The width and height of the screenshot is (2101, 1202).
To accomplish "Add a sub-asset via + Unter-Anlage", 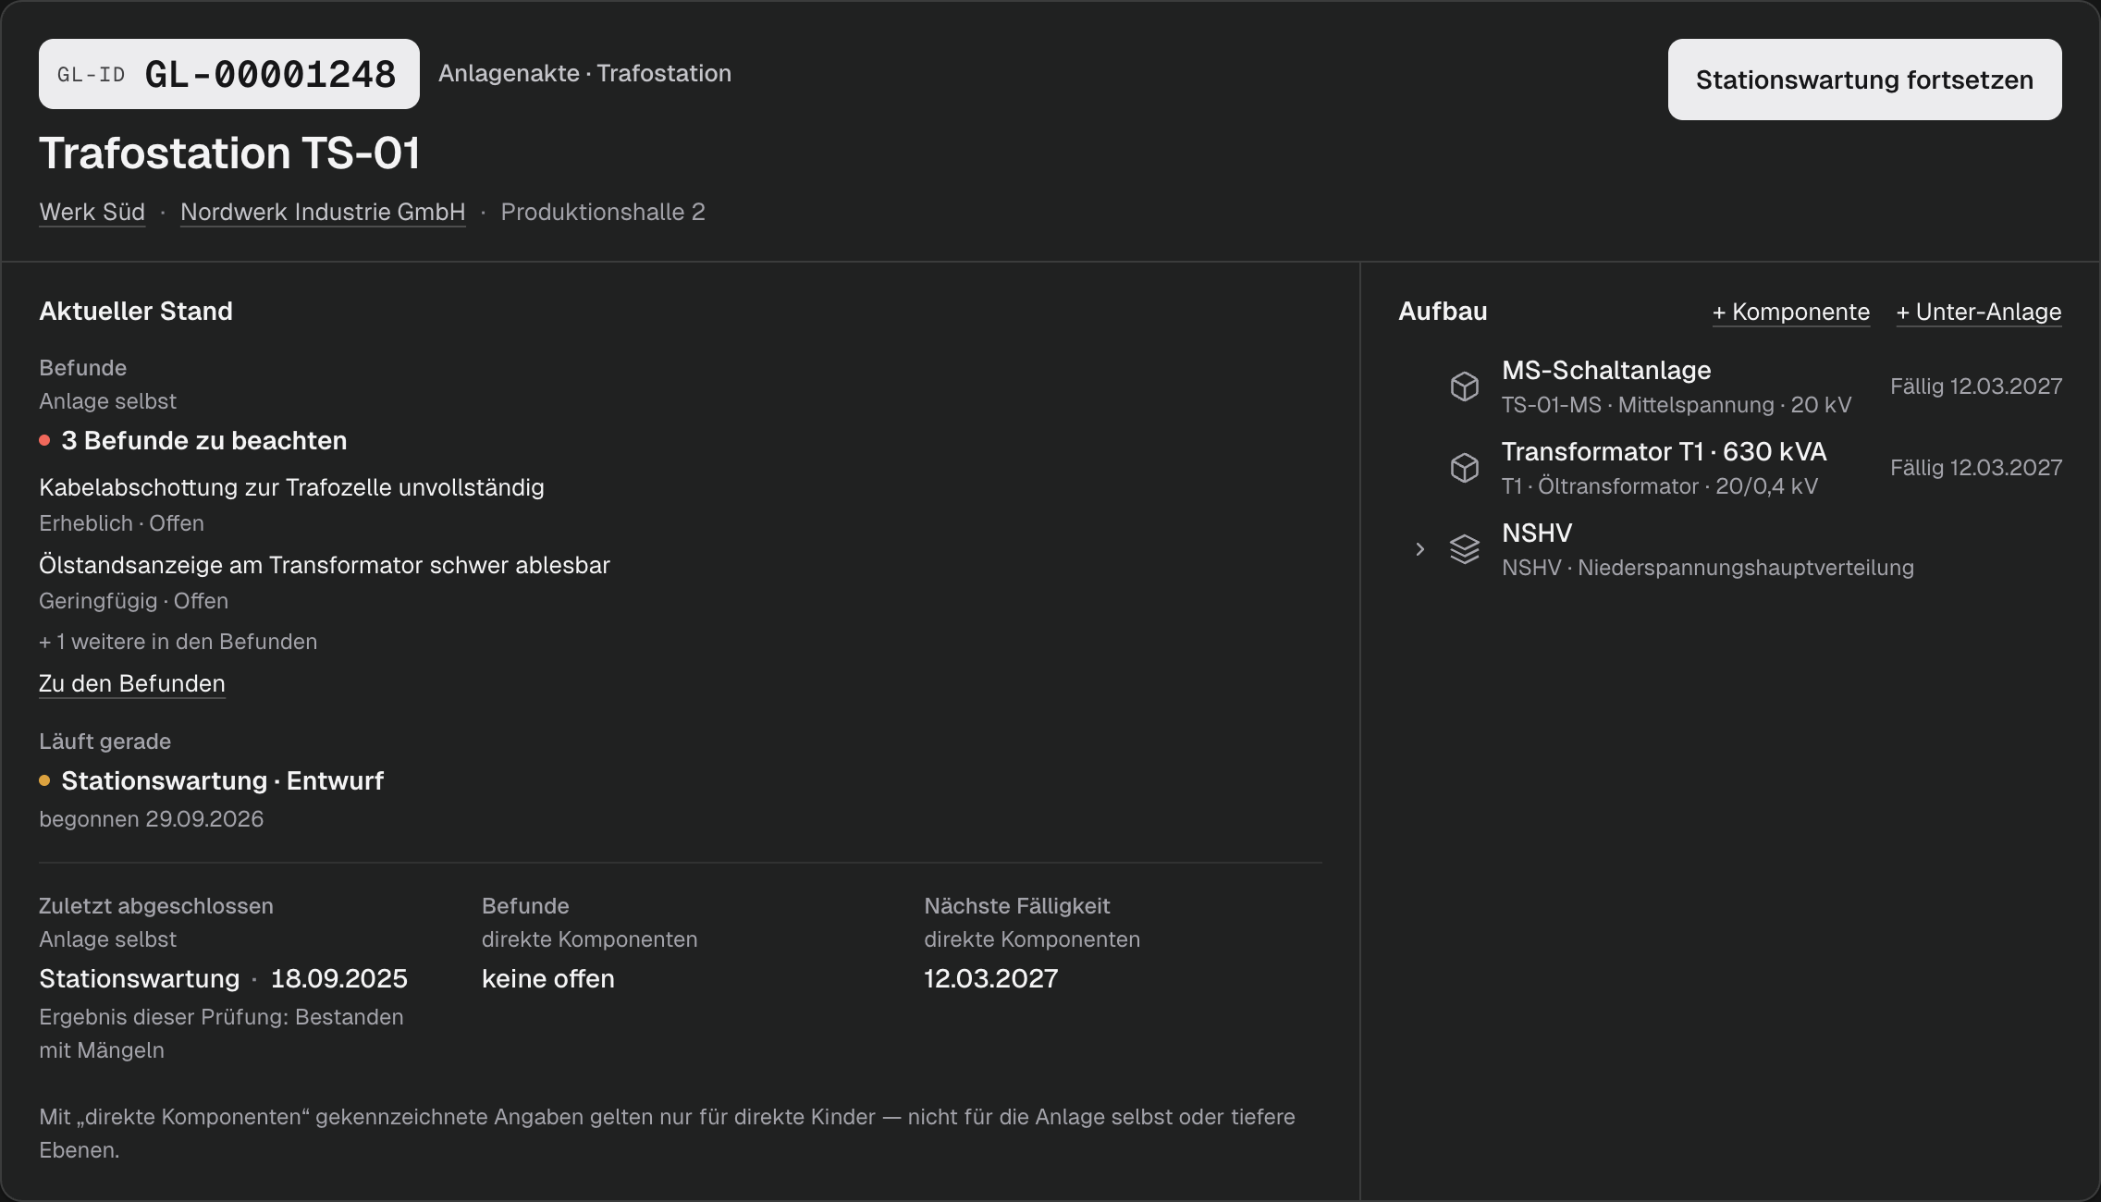I will (x=1979, y=312).
